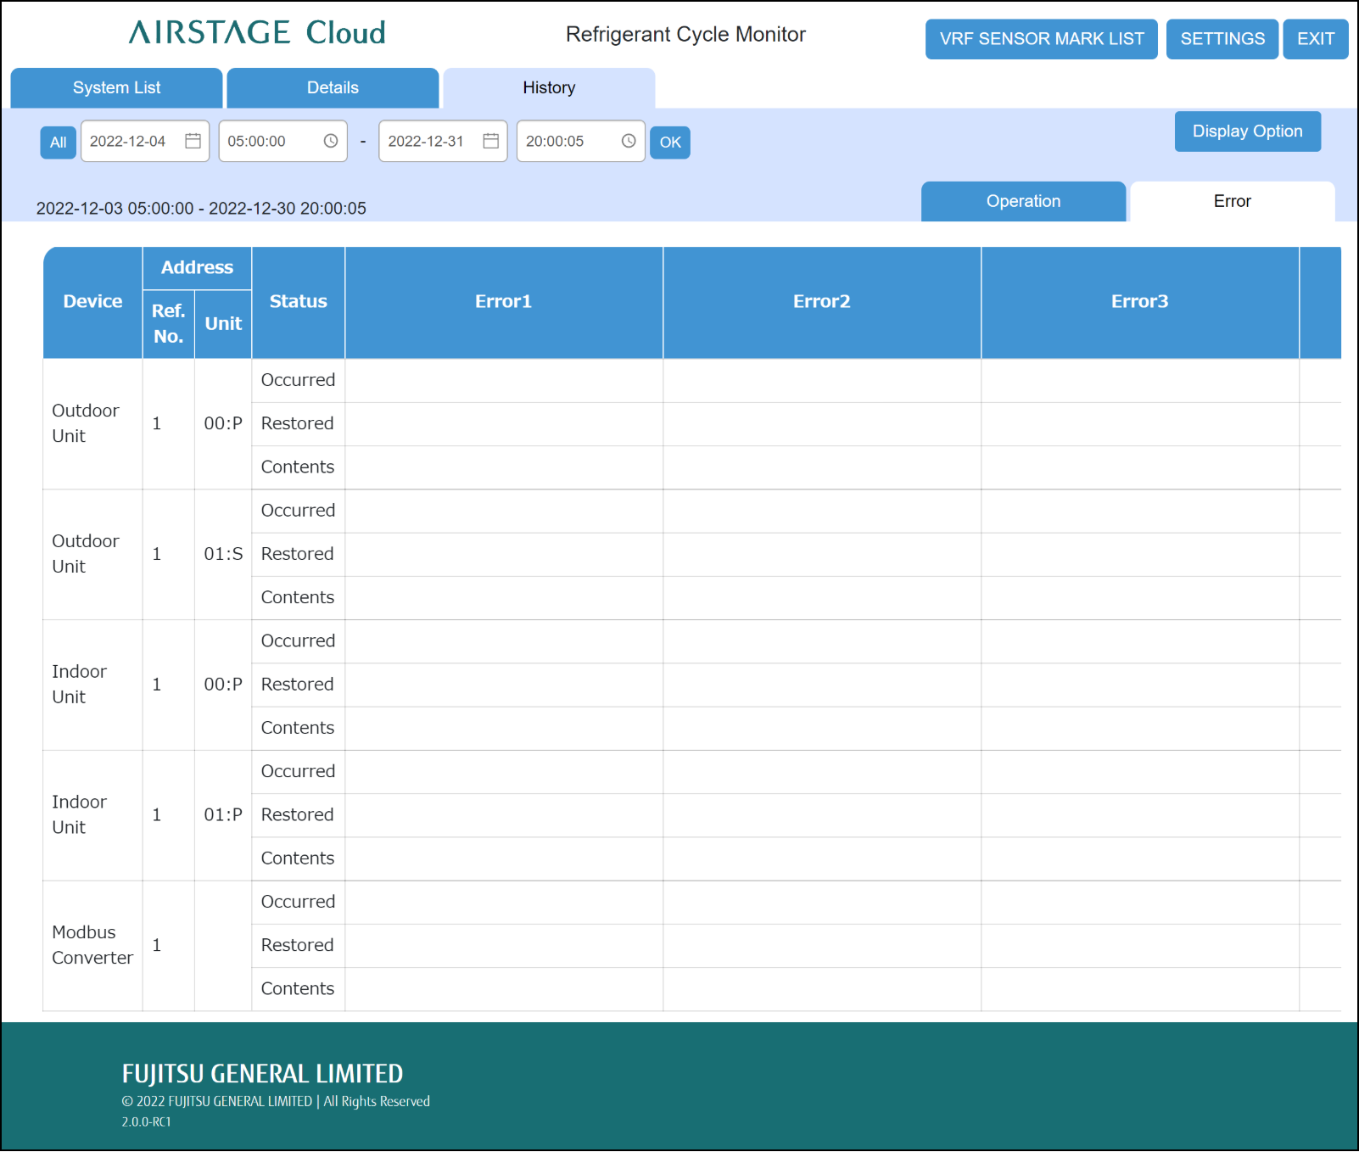The image size is (1359, 1152).
Task: Open the Display Option panel
Action: (x=1247, y=131)
